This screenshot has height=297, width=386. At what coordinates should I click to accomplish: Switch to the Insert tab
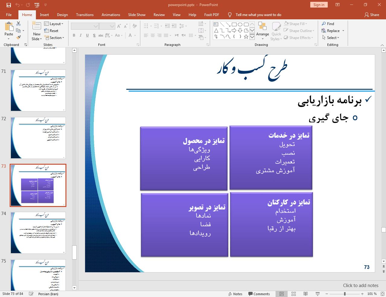[x=44, y=15]
